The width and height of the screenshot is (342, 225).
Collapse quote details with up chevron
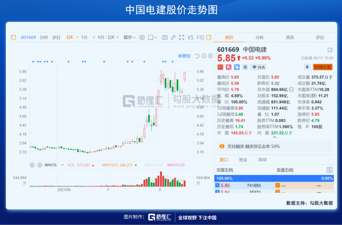tap(274, 137)
